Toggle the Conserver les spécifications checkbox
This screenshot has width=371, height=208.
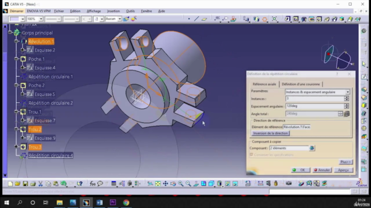[x=252, y=155]
